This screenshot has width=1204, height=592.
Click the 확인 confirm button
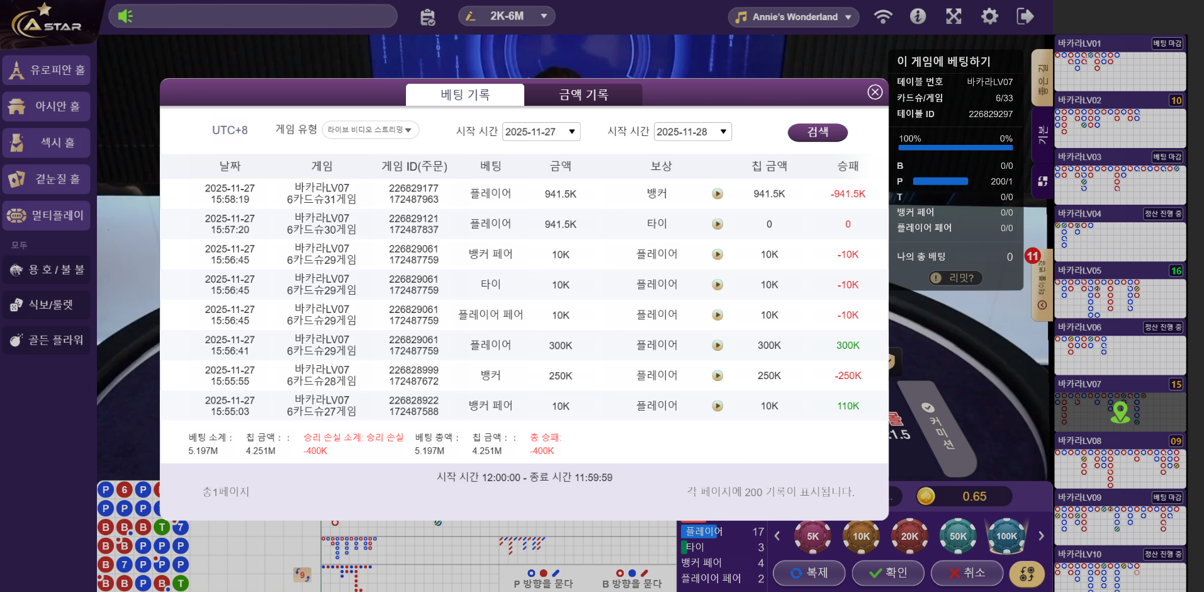888,572
